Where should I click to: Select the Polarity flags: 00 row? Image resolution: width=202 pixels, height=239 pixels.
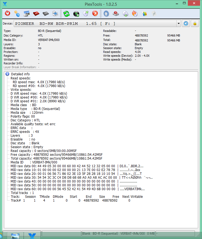[23, 116]
